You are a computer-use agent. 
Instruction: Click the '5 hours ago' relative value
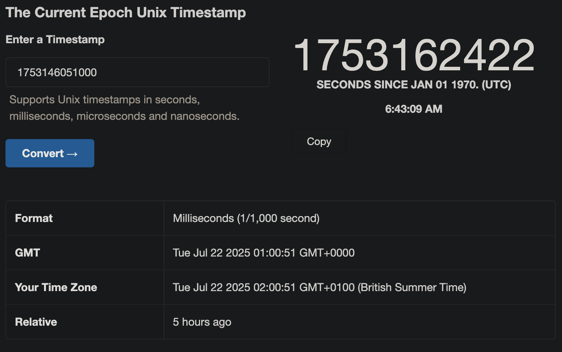202,322
